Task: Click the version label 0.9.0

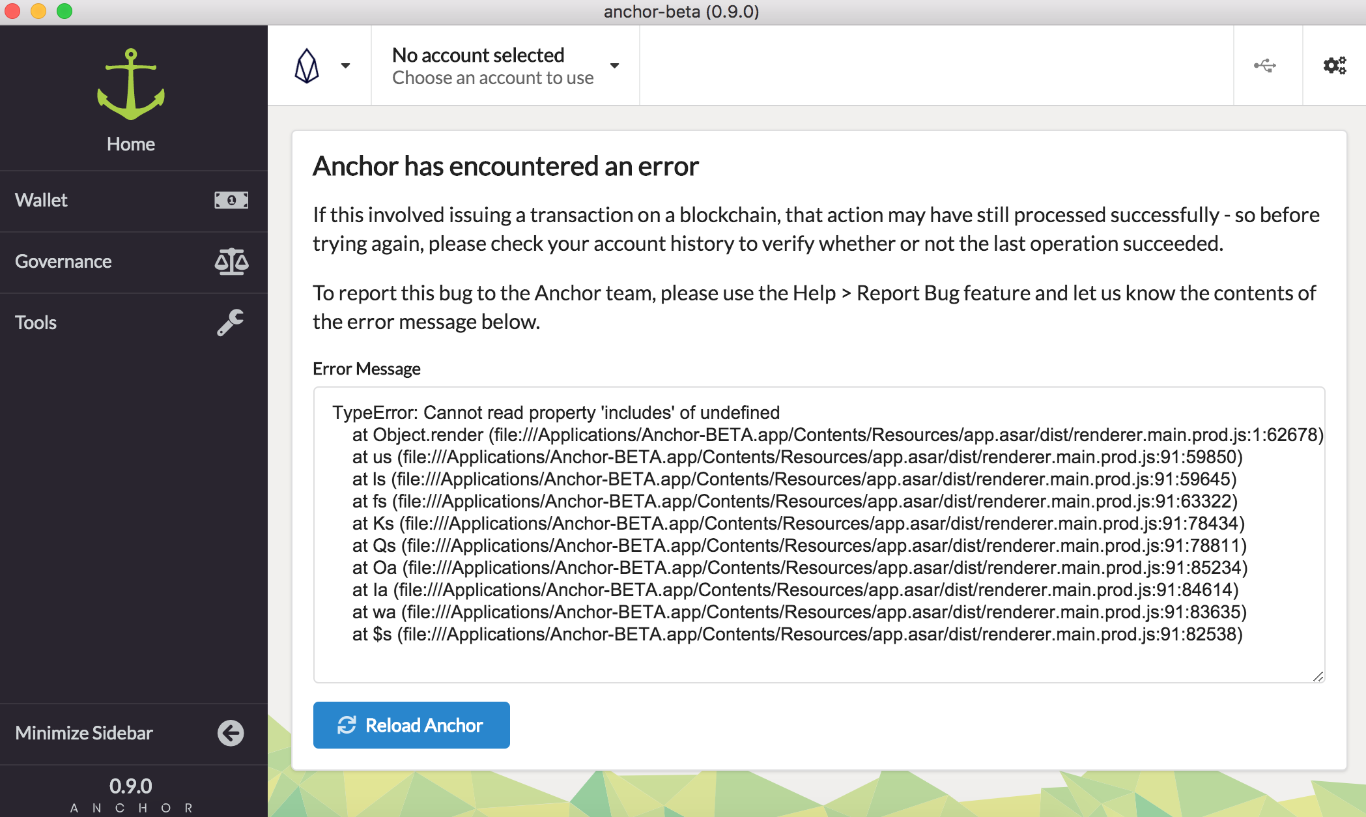Action: click(x=132, y=785)
